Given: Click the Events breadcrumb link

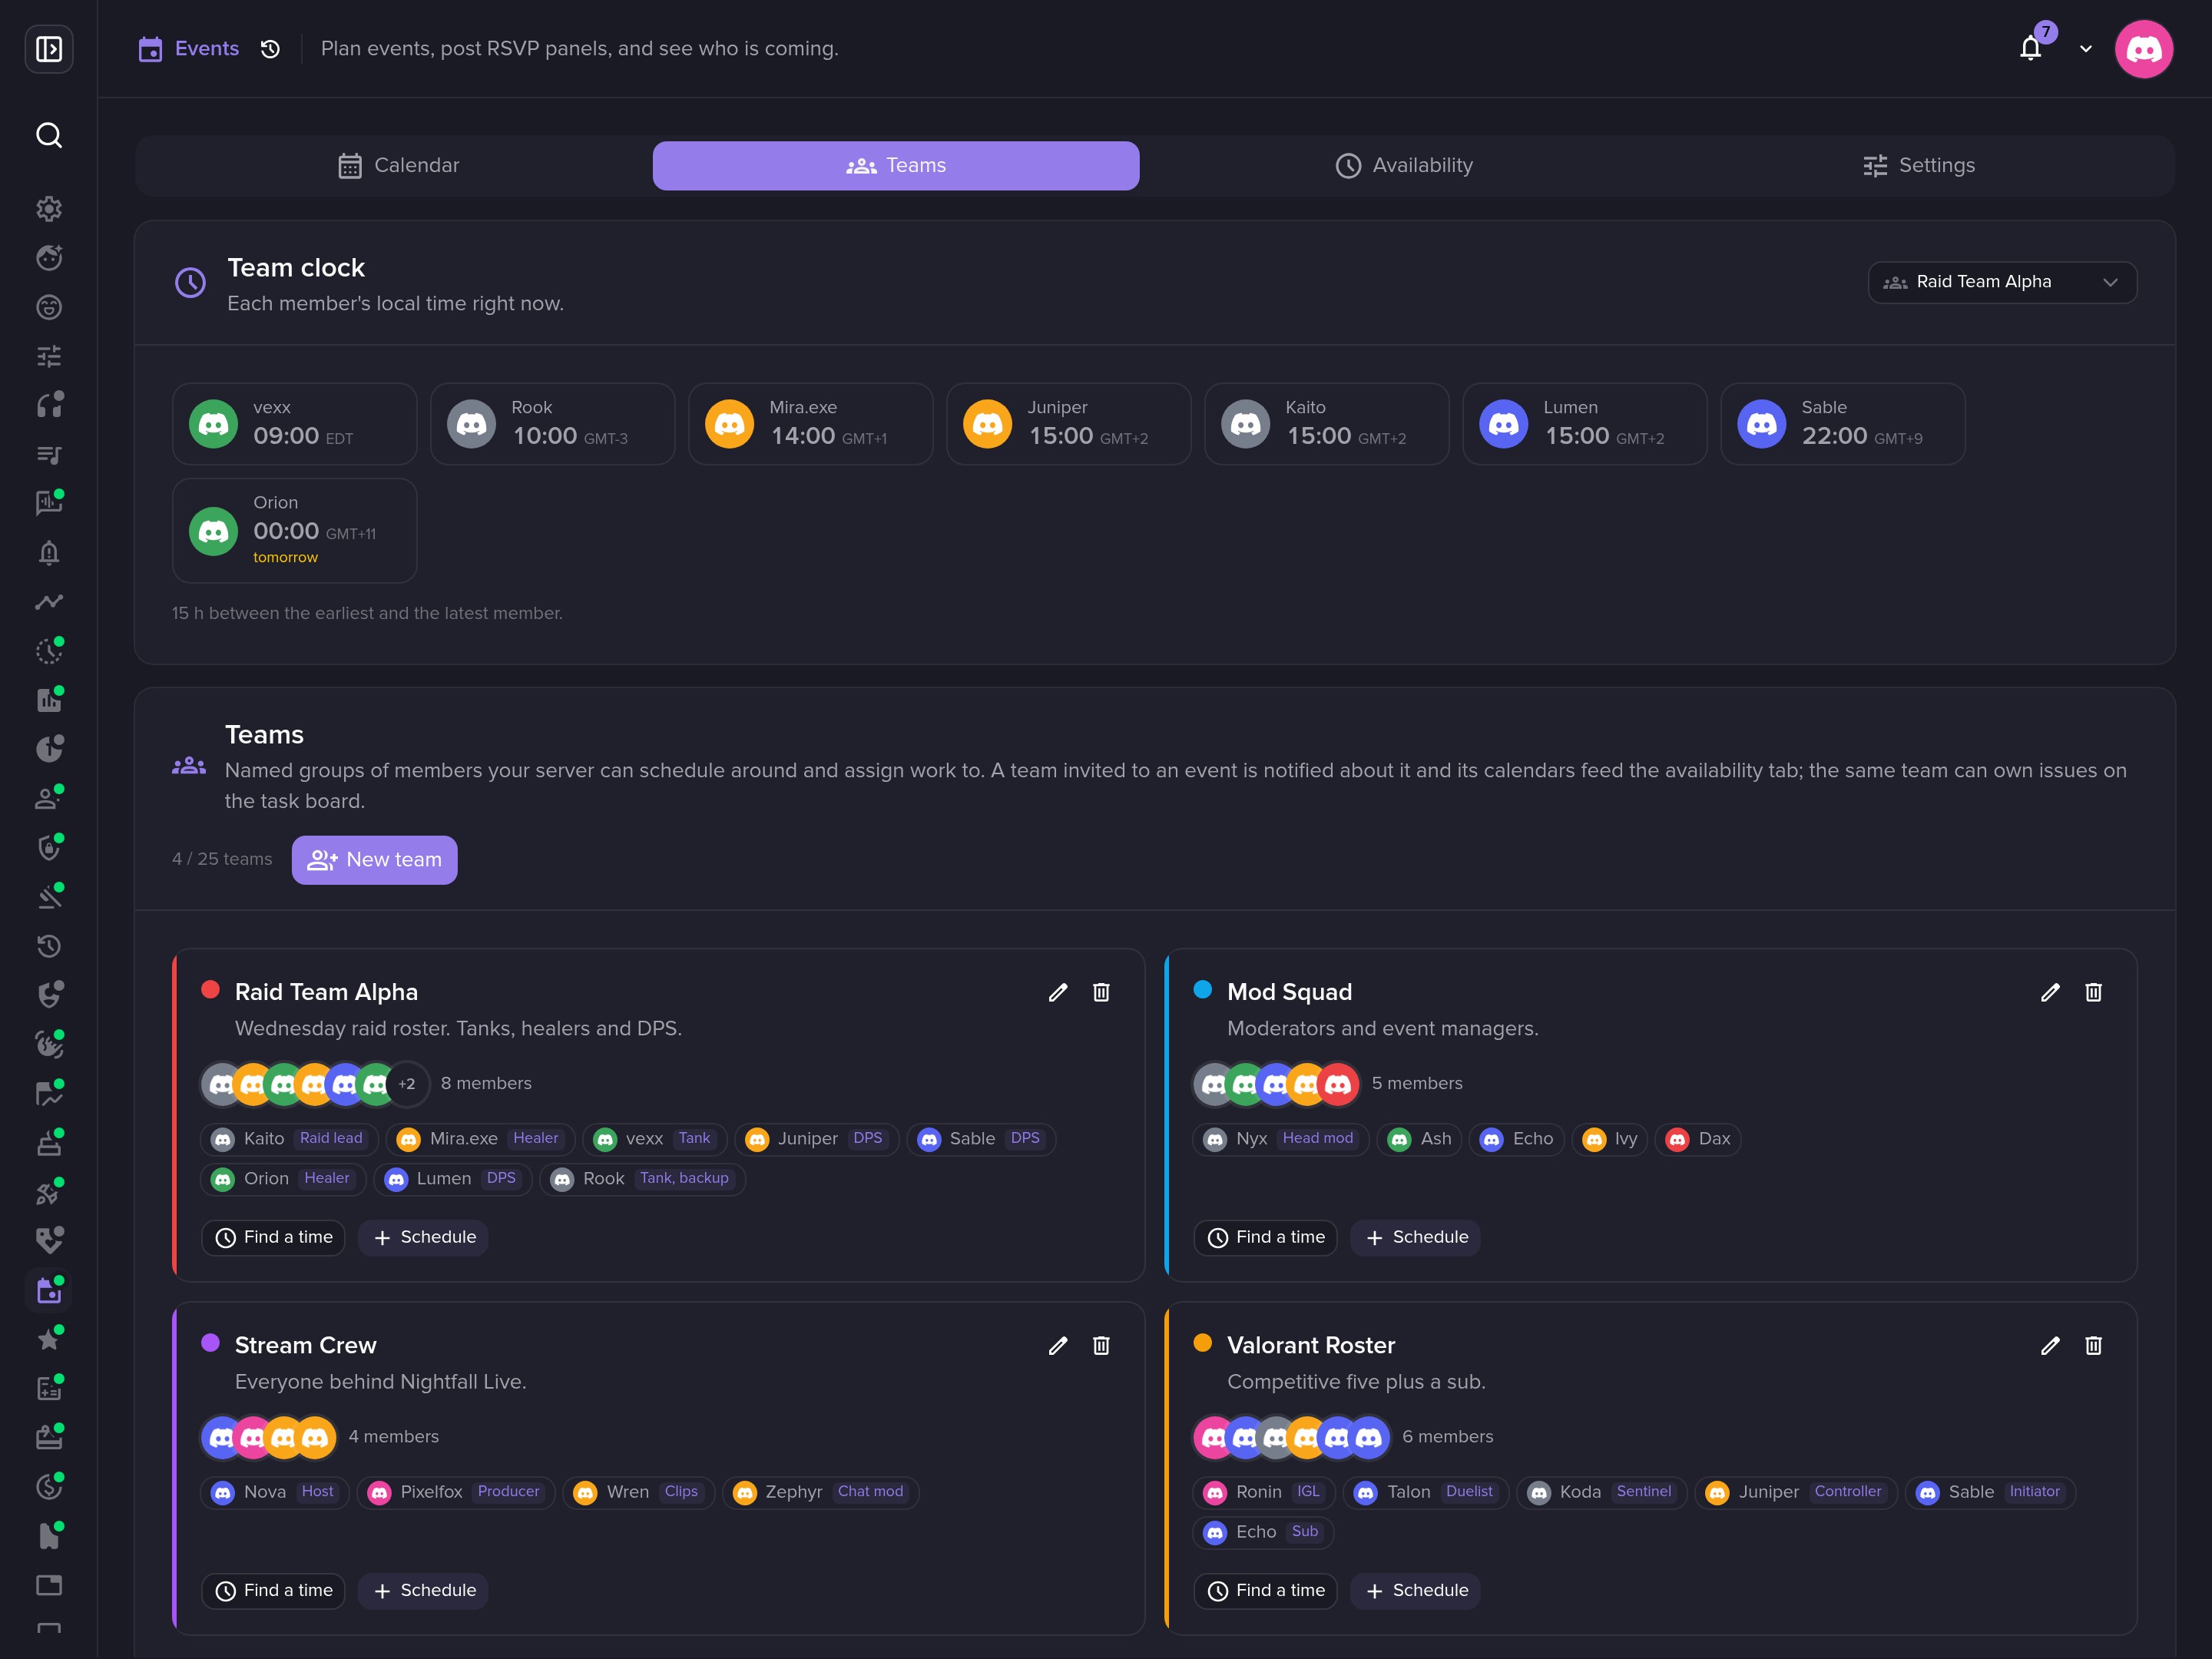Looking at the screenshot, I should pos(189,49).
